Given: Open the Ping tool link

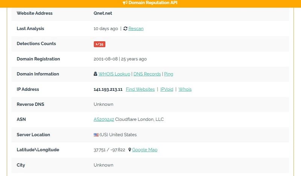Looking at the screenshot, I should (x=169, y=74).
